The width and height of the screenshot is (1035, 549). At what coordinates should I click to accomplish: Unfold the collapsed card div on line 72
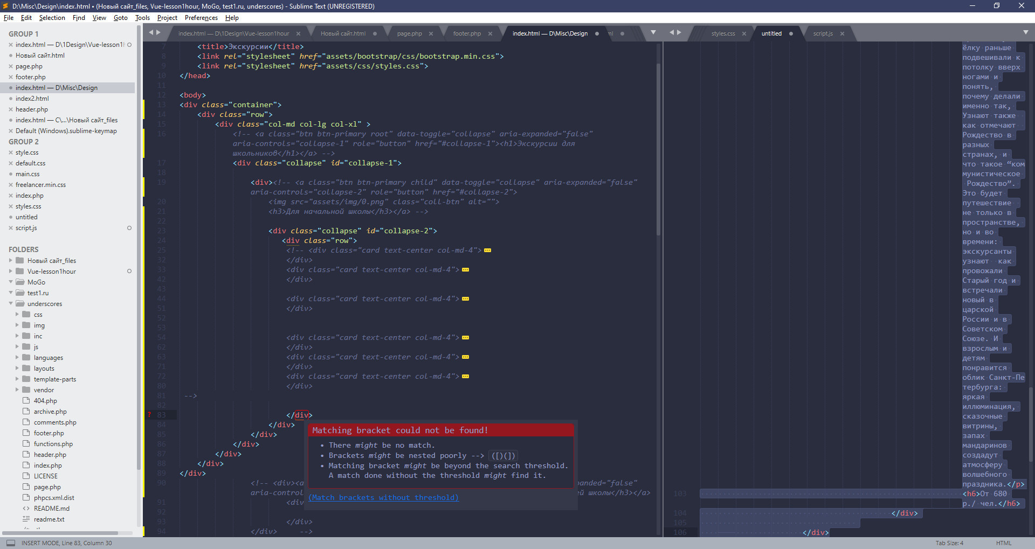point(466,377)
